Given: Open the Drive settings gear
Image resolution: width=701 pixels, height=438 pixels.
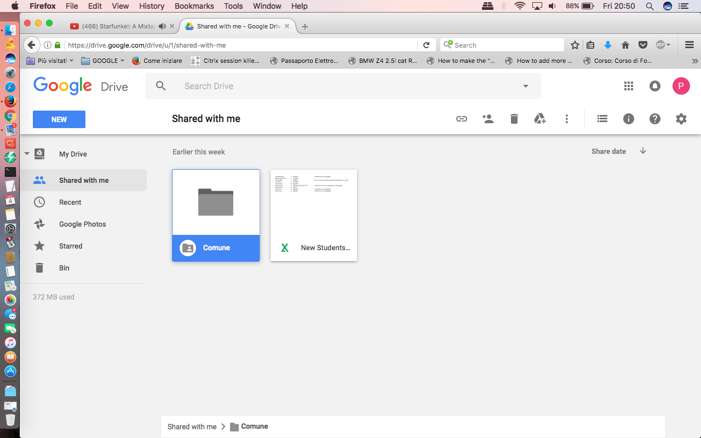Looking at the screenshot, I should click(681, 119).
